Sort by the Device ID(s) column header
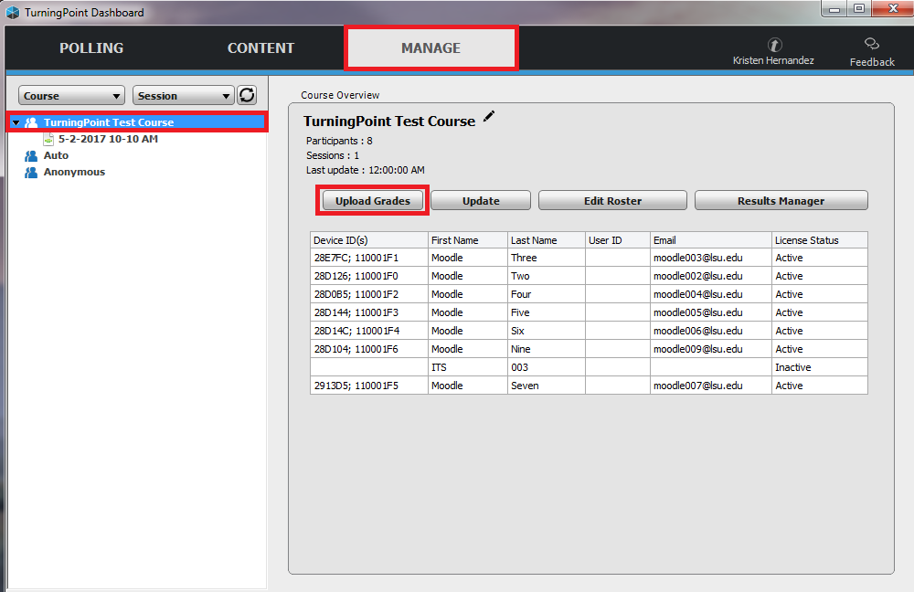914x592 pixels. (369, 240)
